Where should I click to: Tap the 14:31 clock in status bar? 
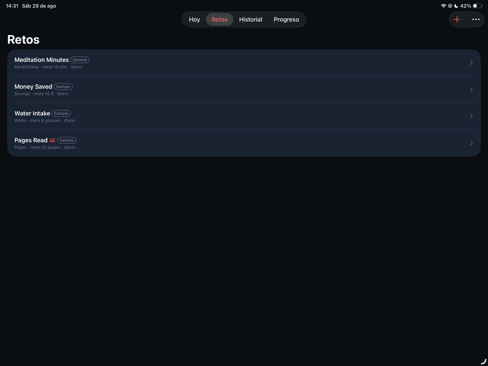pos(12,6)
